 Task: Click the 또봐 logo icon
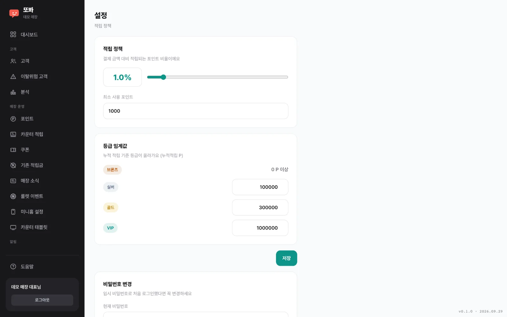[14, 13]
